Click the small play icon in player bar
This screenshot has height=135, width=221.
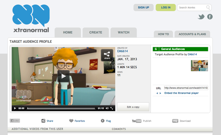pos(15,108)
